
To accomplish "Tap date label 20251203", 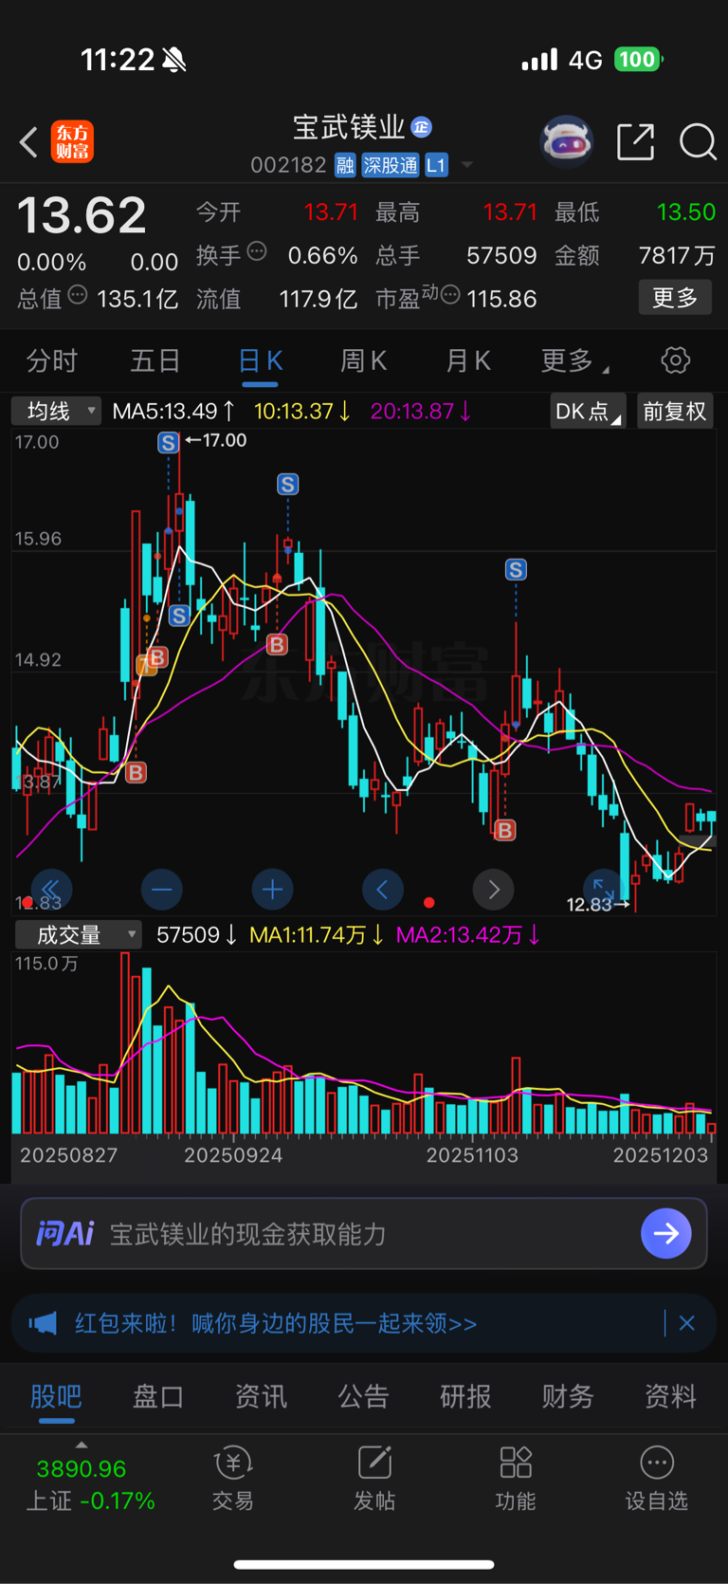I will click(661, 1155).
